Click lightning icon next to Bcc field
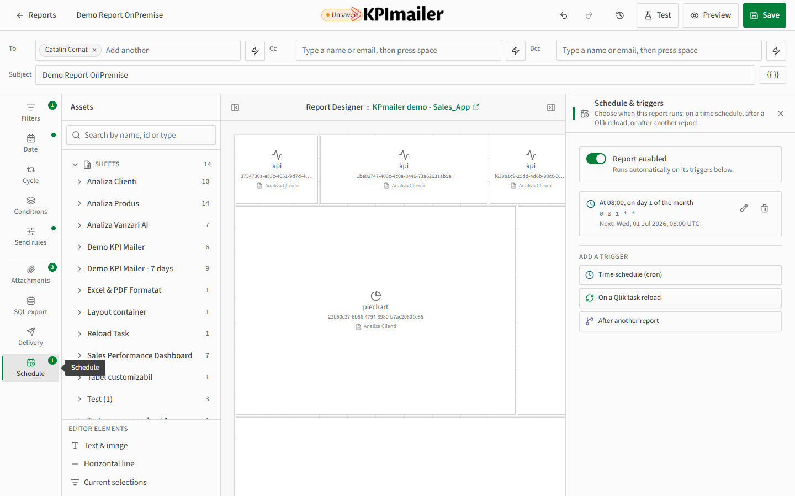Image resolution: width=795 pixels, height=496 pixels. 776,50
